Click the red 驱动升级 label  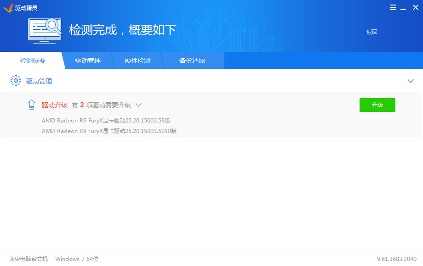click(x=54, y=105)
